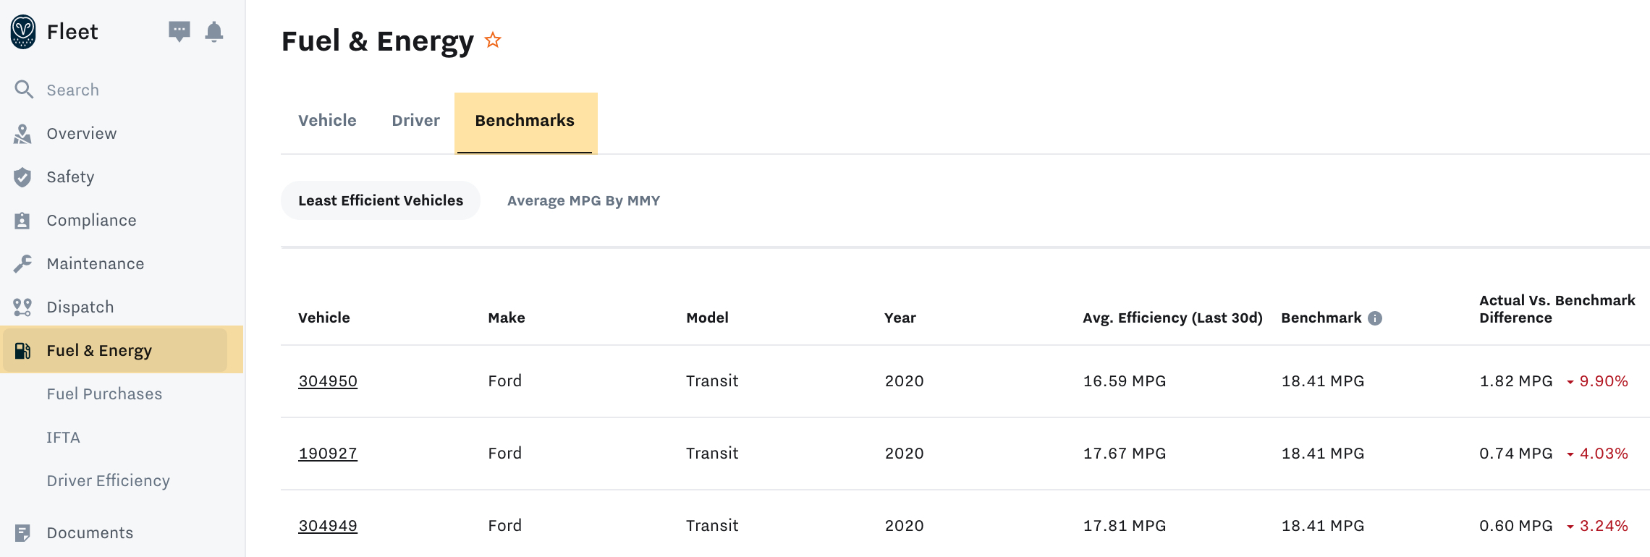Click the Maintenance wrench icon
Screen dimensions: 1650x557
point(22,264)
